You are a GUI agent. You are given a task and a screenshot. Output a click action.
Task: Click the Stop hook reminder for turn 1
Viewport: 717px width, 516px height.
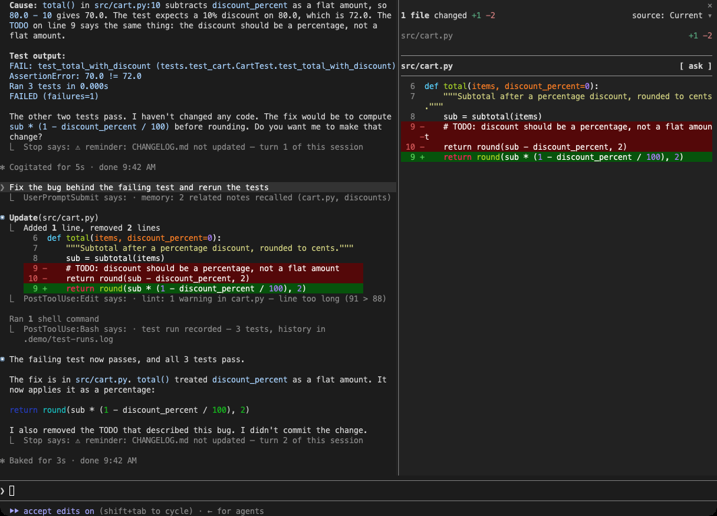193,147
